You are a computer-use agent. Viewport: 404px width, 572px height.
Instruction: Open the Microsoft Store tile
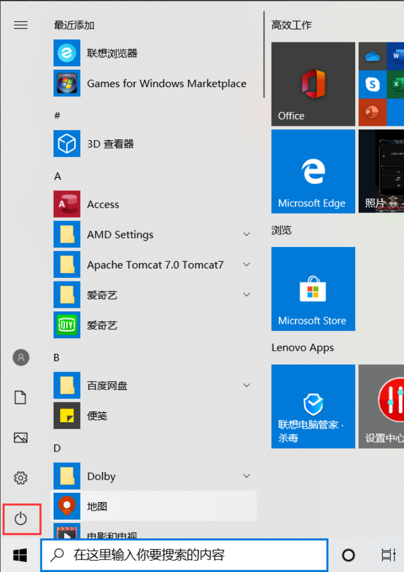313,289
